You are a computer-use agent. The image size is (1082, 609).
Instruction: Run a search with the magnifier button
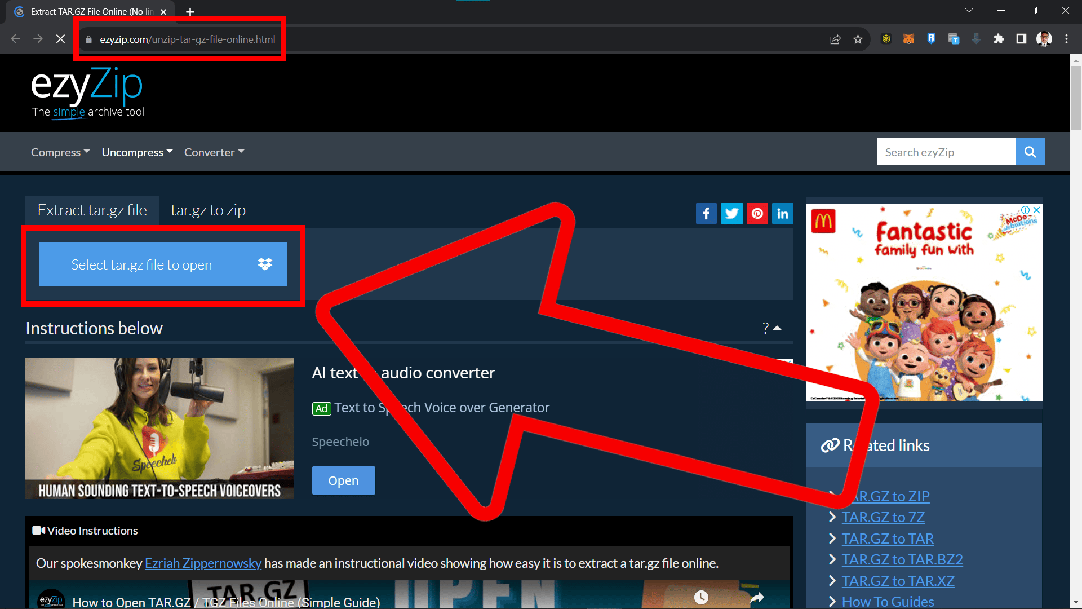(x=1030, y=151)
